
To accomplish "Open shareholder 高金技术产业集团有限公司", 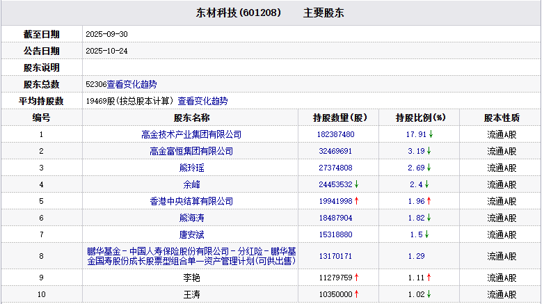I will (x=191, y=134).
